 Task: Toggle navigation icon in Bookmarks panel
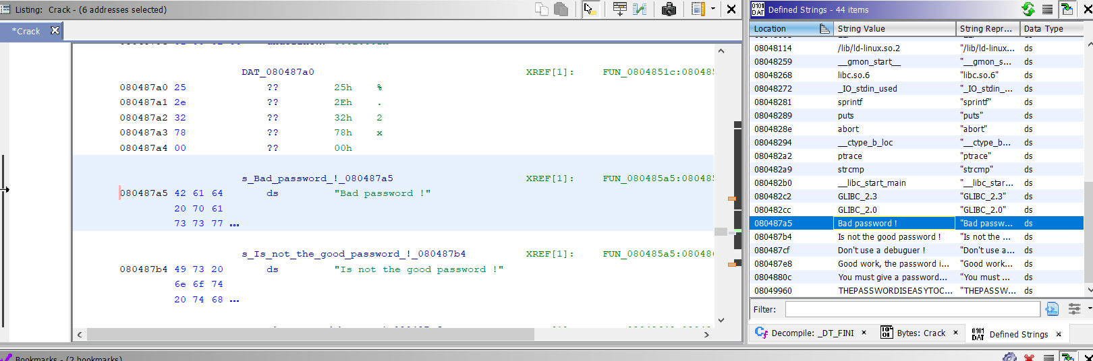[1067, 357]
